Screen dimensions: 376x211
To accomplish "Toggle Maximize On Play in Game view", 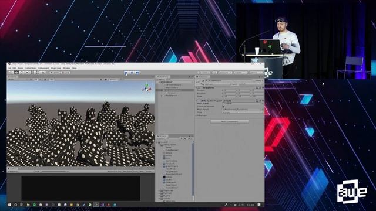I will click(x=115, y=171).
